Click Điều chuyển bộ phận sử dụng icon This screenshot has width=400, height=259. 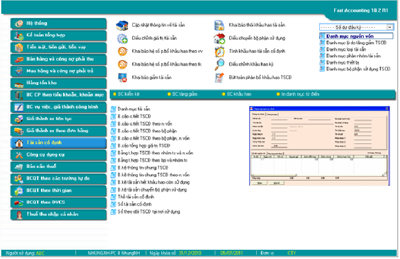coord(219,39)
